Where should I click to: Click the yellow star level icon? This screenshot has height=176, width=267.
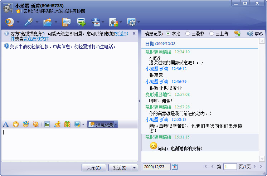click(18, 11)
